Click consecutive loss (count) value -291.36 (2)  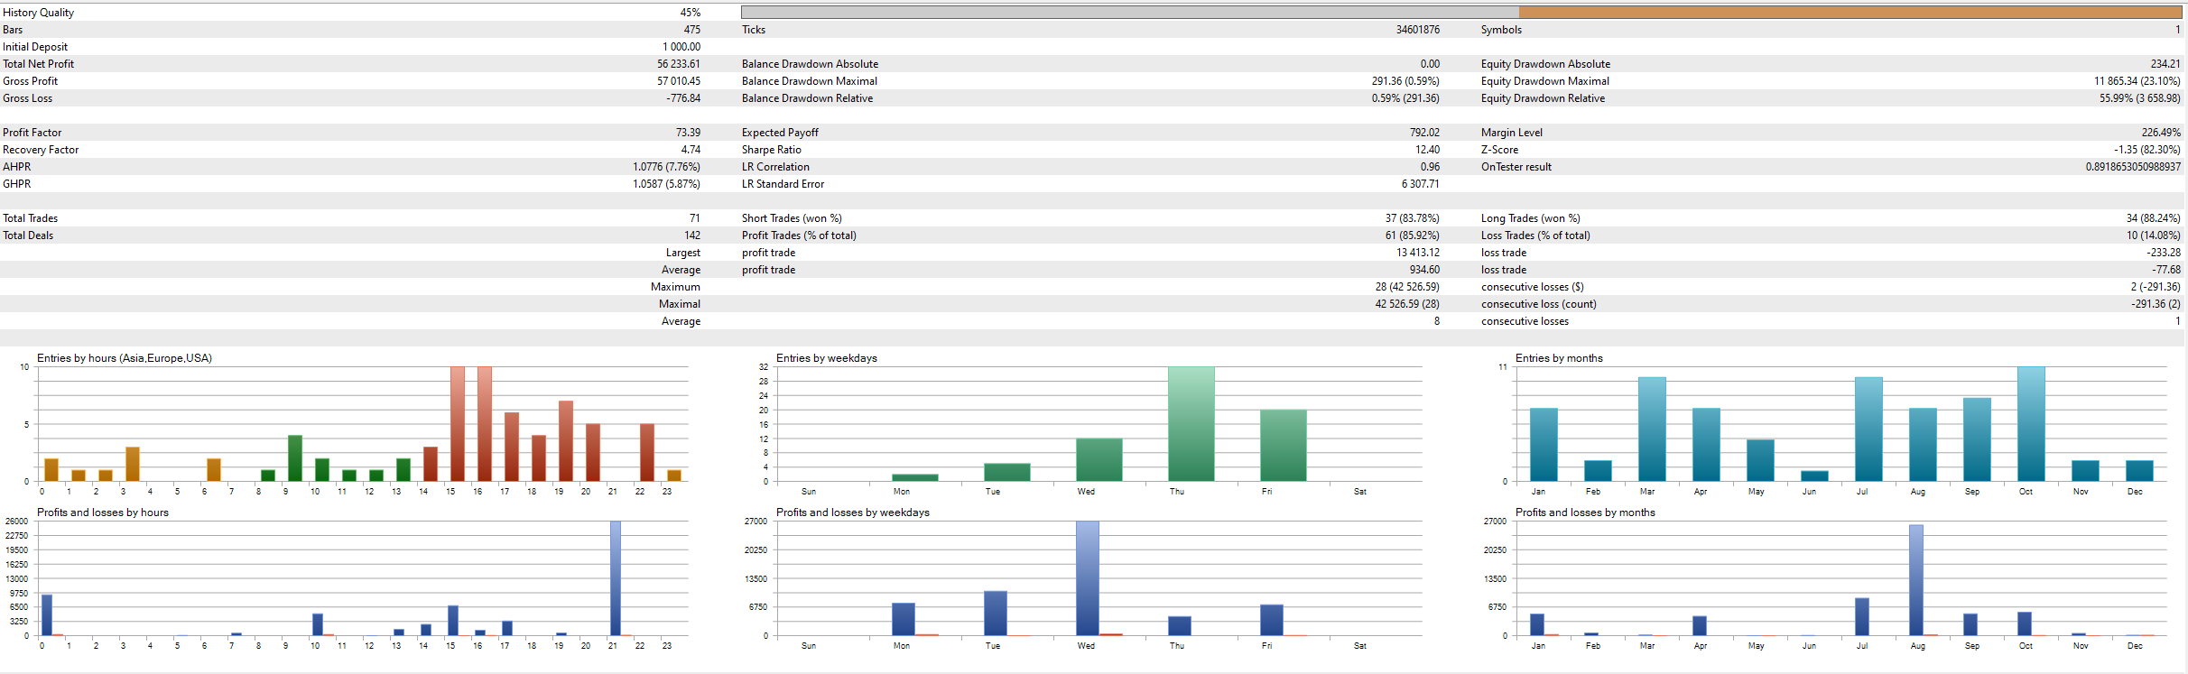click(2156, 304)
